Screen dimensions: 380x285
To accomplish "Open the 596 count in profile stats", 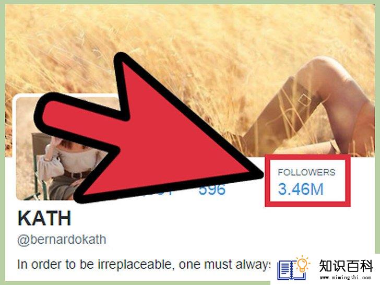I will click(212, 190).
